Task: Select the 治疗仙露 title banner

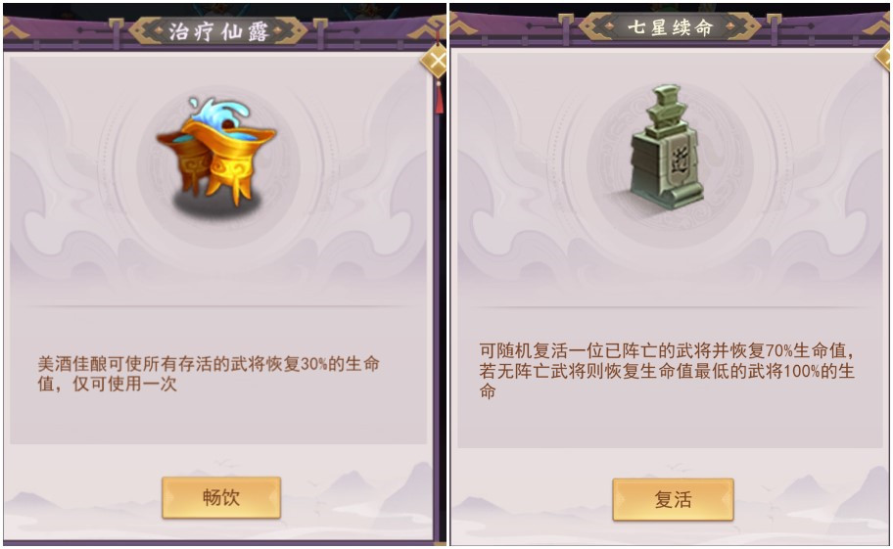Action: pos(218,30)
